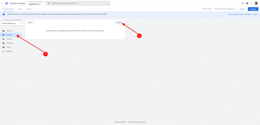The height and width of the screenshot is (125, 260).
Task: Open the Zásady ochrany soukromí link
Action: point(137,122)
